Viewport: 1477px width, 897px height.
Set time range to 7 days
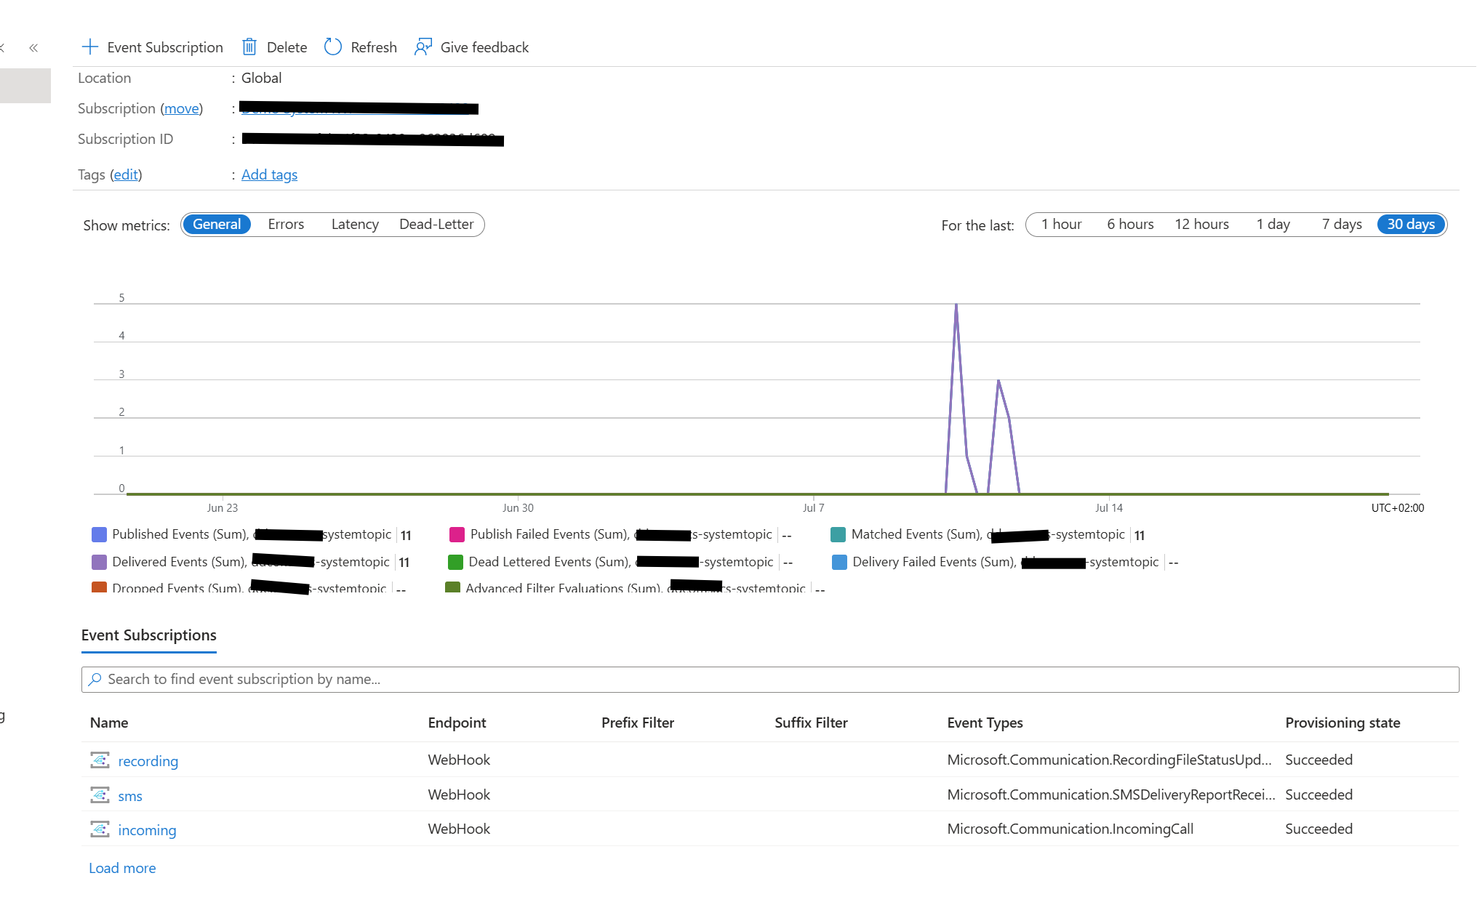pyautogui.click(x=1342, y=225)
